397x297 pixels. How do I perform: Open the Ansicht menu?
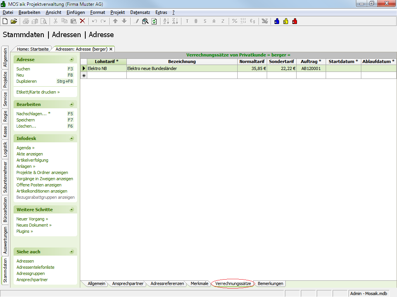point(54,12)
